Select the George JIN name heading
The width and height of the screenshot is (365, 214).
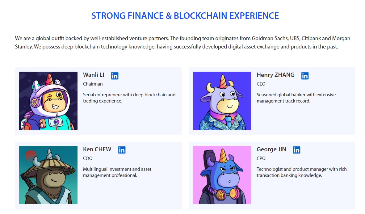pyautogui.click(x=271, y=149)
